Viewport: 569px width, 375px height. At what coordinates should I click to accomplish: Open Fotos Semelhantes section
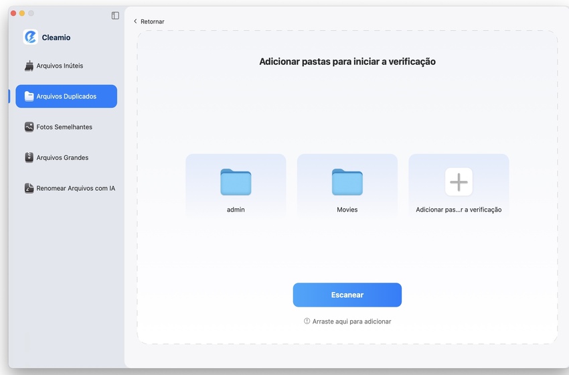pos(58,127)
